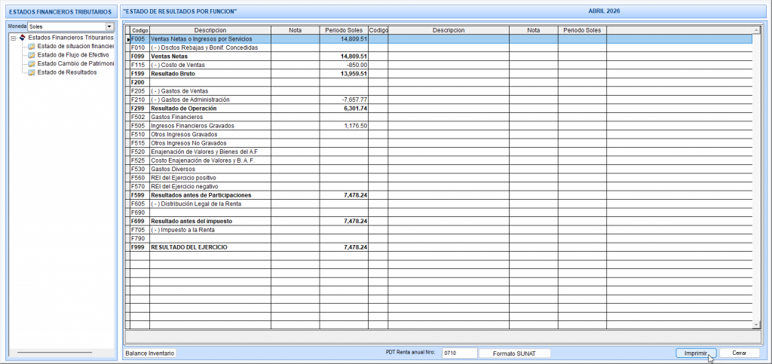Select Estado Cambio de Patrimonio tree item
Screen dimensions: 772x364
75,64
